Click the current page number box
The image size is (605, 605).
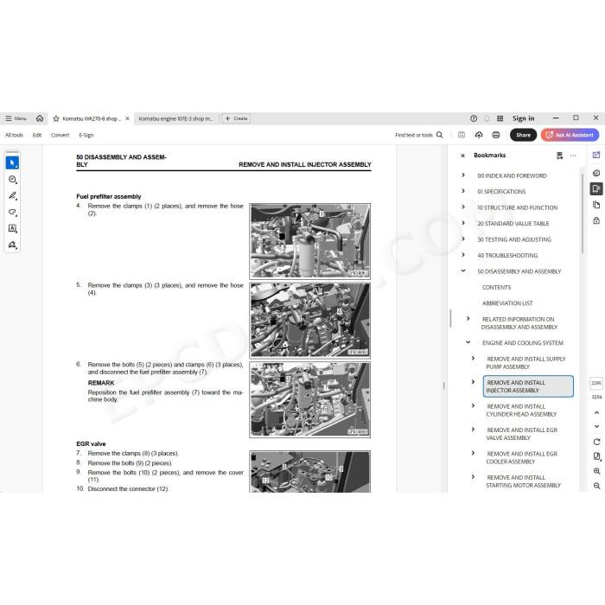tap(596, 383)
